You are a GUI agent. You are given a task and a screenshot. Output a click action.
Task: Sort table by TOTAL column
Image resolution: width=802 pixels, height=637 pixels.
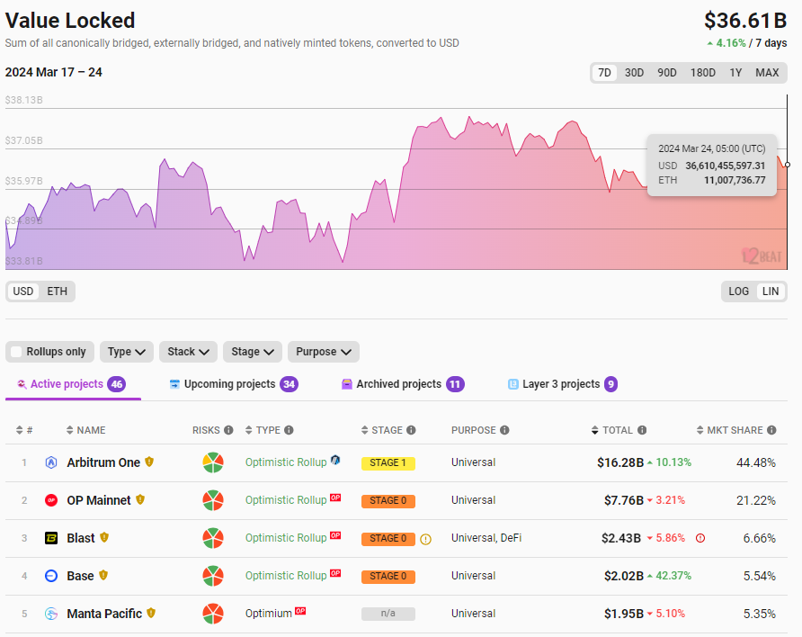[617, 430]
